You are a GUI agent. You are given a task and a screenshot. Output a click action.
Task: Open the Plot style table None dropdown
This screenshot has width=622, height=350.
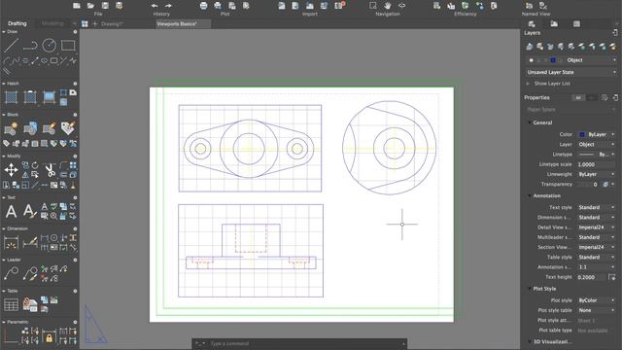coord(597,310)
